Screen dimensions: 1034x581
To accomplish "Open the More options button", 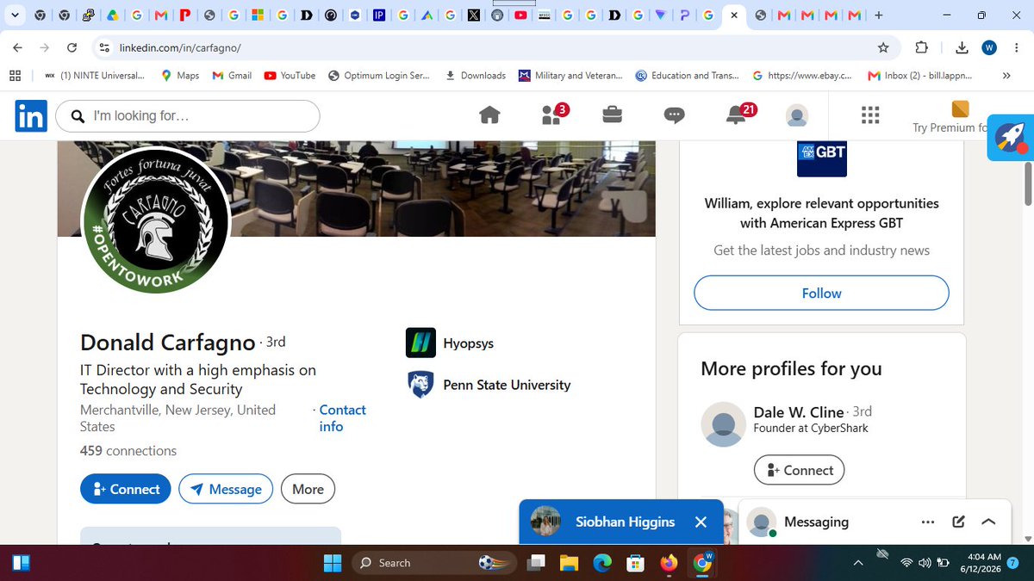I will pos(308,489).
